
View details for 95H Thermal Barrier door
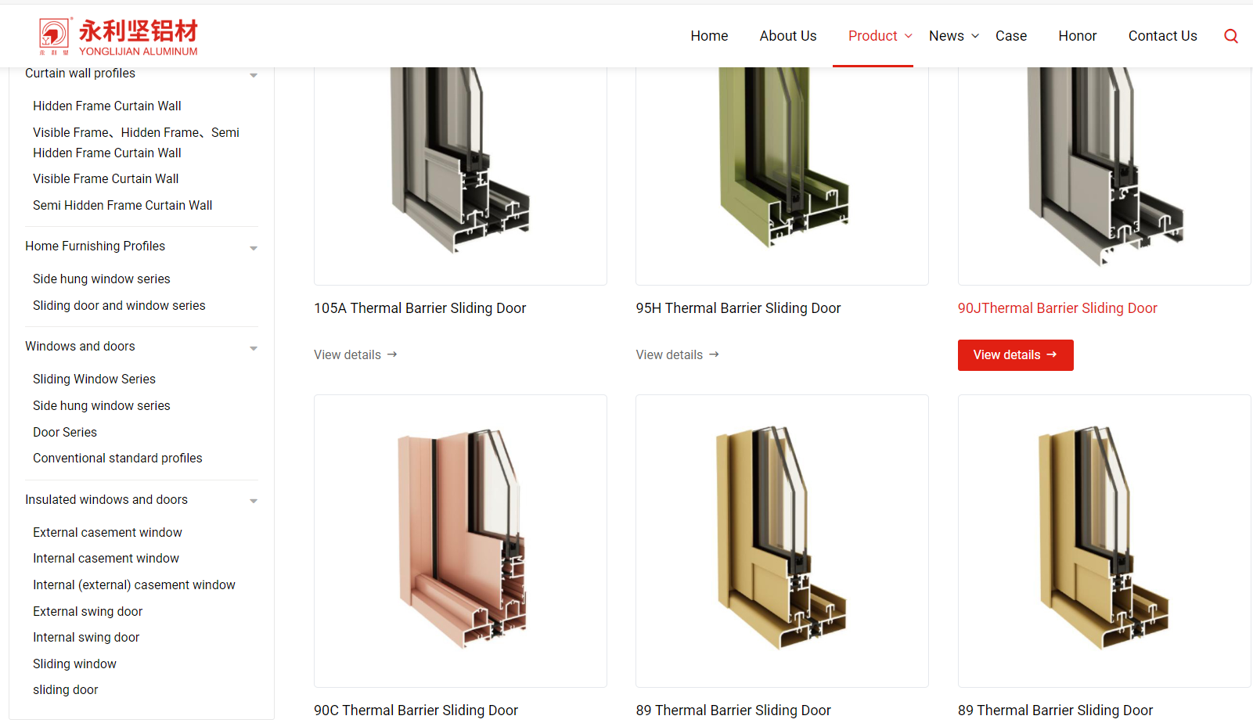click(x=678, y=355)
